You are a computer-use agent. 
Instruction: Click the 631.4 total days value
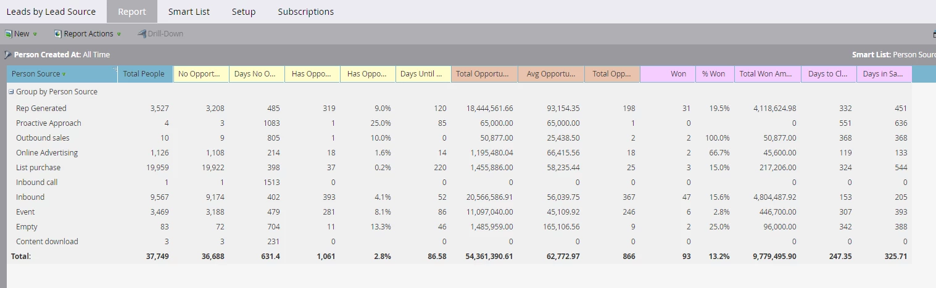[270, 257]
